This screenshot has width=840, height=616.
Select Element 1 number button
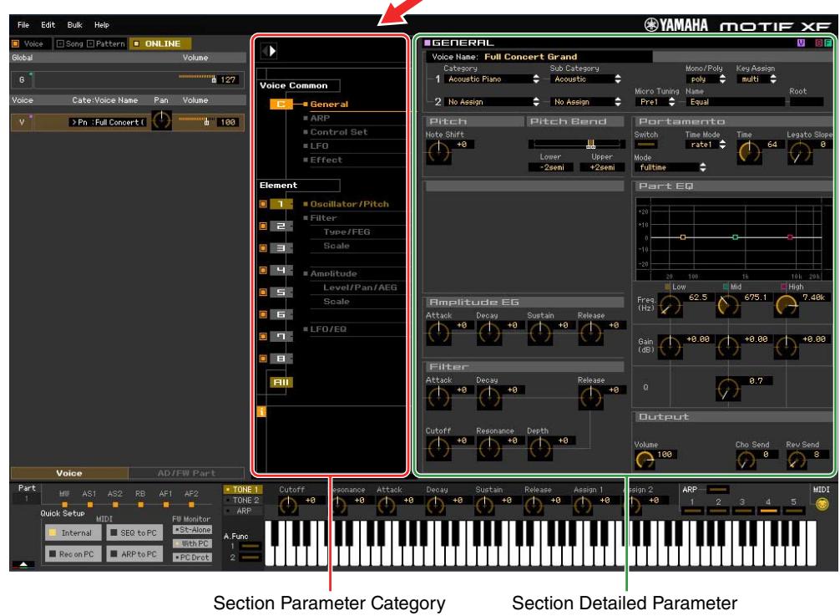[x=281, y=204]
